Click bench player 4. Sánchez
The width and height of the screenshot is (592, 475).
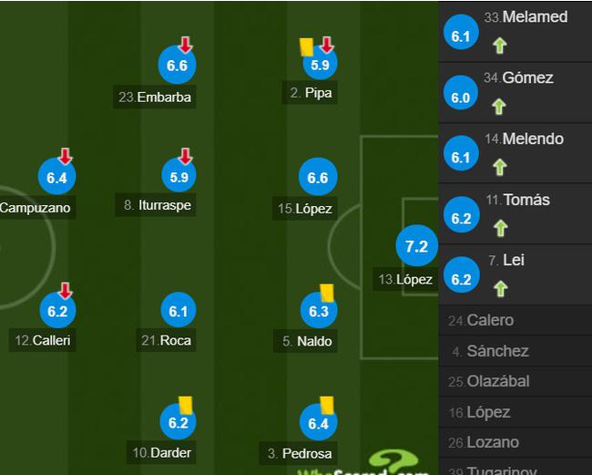[490, 351]
